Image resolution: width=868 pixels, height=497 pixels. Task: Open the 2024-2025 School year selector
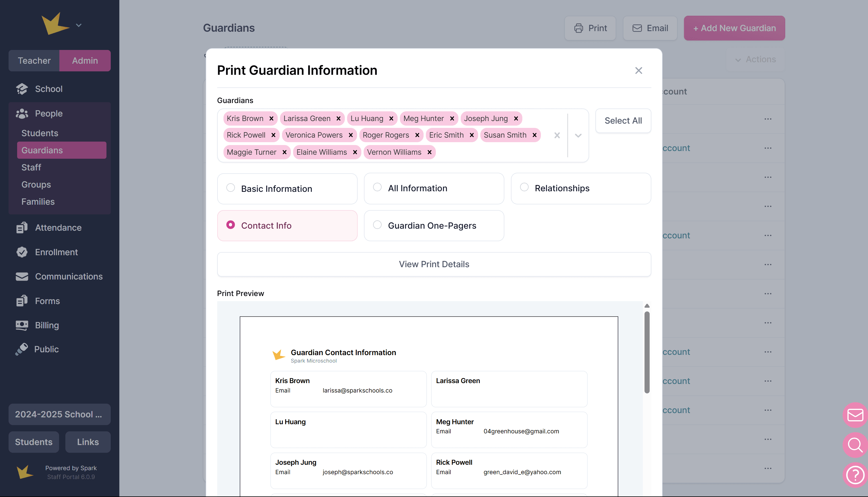coord(59,414)
